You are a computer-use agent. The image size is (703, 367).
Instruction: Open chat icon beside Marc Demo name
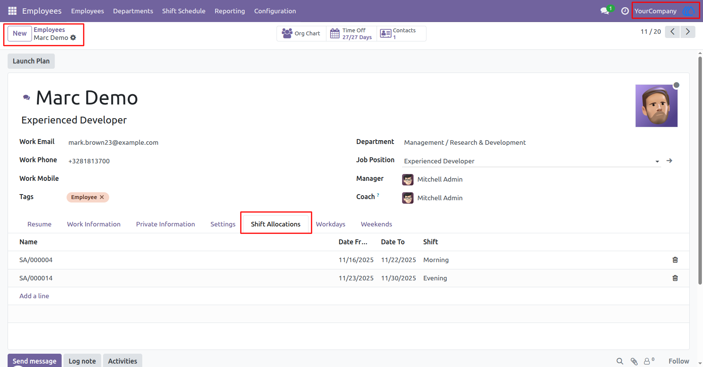[x=27, y=98]
